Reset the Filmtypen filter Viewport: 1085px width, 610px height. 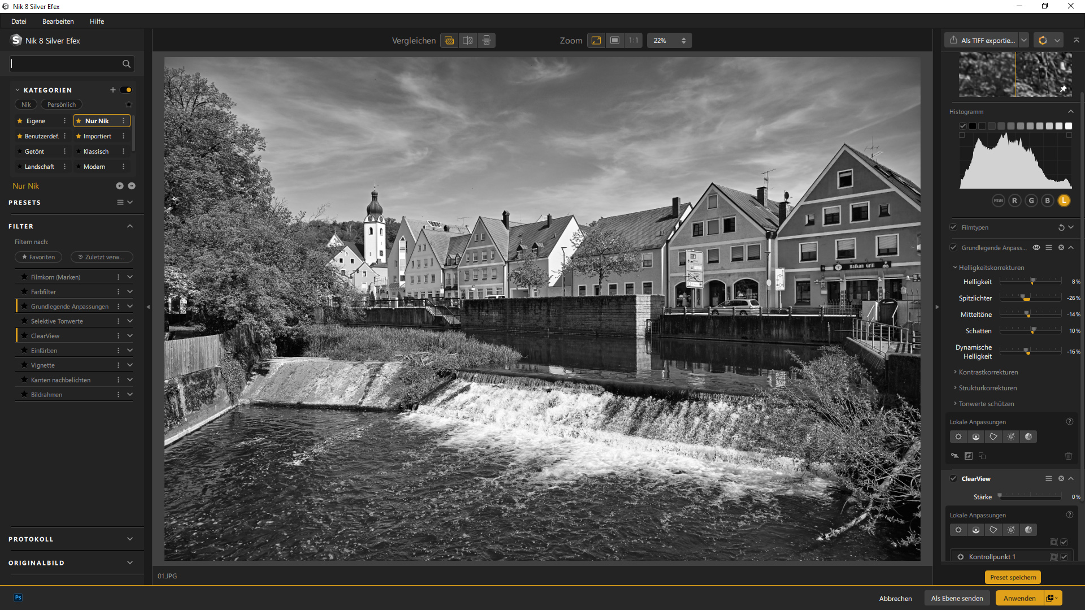1061,228
